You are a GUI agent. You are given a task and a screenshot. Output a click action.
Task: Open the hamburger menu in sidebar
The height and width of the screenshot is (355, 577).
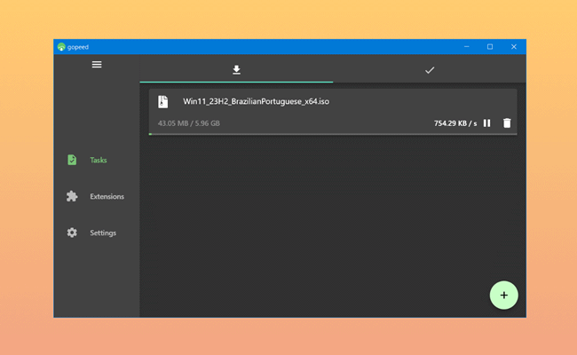97,65
